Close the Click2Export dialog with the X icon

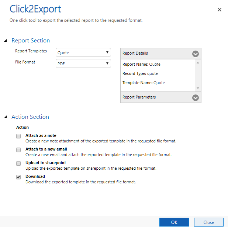(x=219, y=10)
